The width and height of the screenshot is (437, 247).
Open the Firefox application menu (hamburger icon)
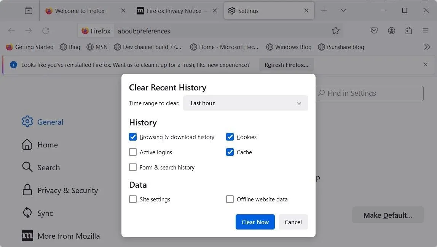tap(426, 31)
